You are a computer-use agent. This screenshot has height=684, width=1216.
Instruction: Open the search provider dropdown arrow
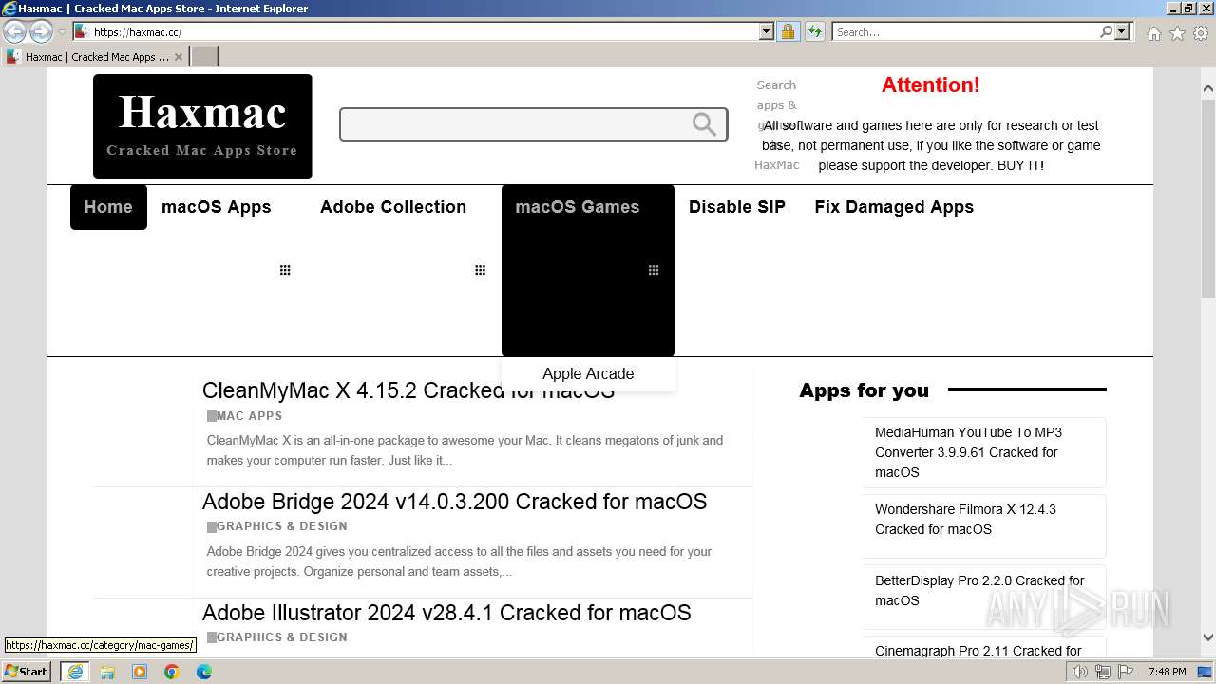[1122, 31]
